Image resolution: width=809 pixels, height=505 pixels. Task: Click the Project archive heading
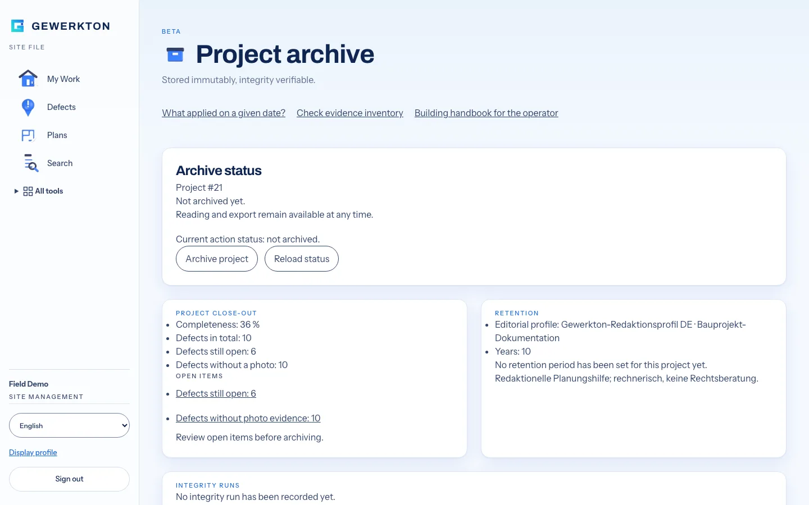pyautogui.click(x=285, y=54)
